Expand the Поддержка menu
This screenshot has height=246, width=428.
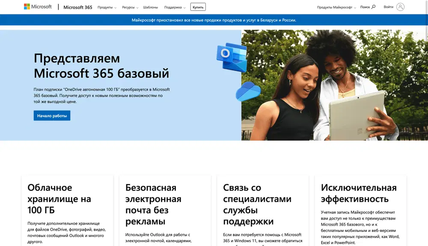tap(175, 7)
